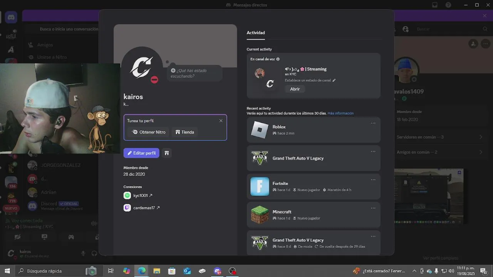
Task: Edit channel status with pencil icon
Action: click(x=334, y=80)
